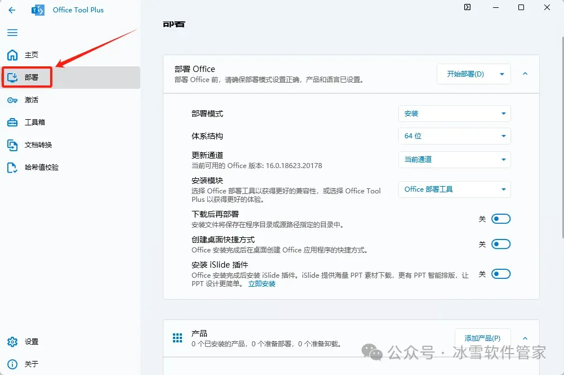Screen dimensions: 564x375
Task: Click the 产品 heading text
Action: (x=199, y=333)
